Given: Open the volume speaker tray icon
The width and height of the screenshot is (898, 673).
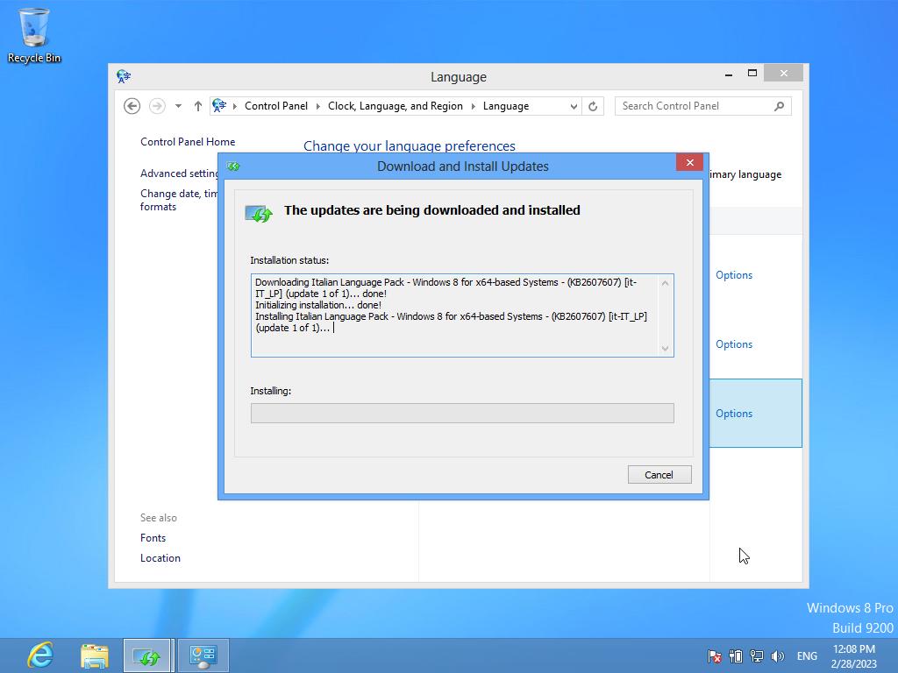Looking at the screenshot, I should pyautogui.click(x=778, y=656).
